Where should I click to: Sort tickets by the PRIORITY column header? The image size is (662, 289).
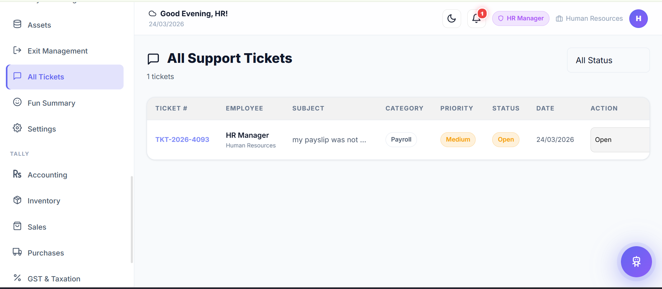(456, 108)
